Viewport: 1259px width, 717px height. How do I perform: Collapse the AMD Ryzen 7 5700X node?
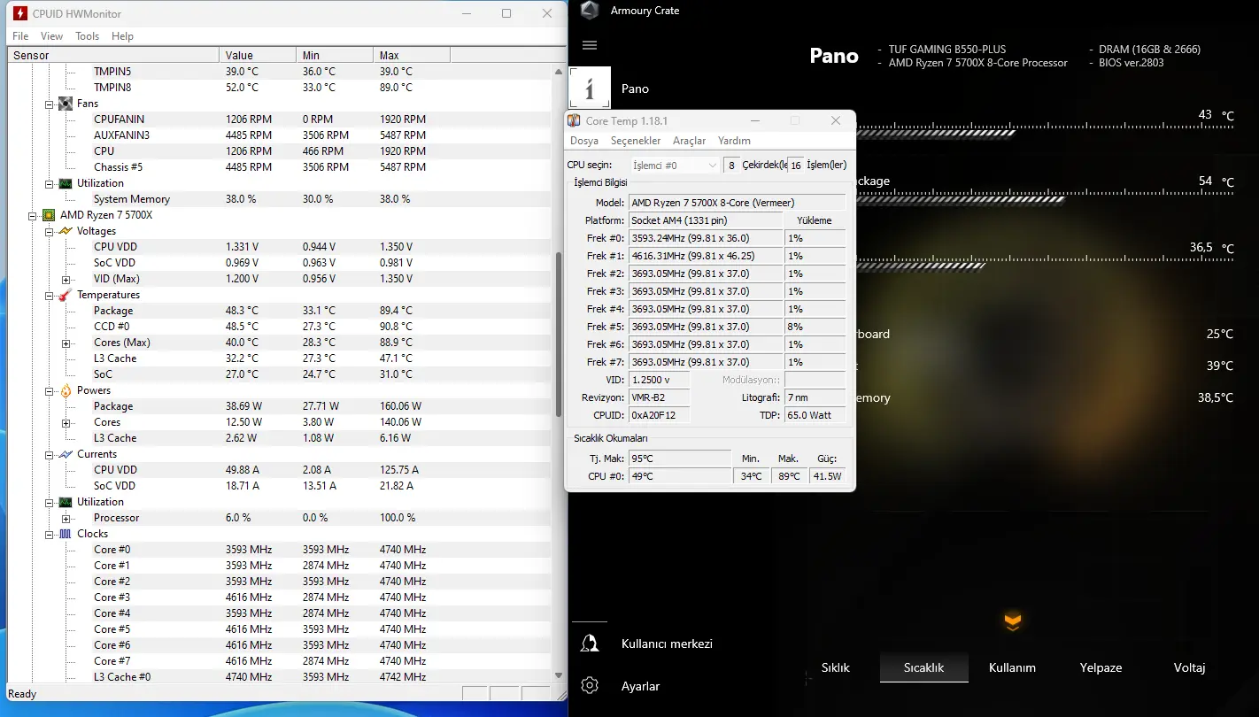[x=34, y=215]
